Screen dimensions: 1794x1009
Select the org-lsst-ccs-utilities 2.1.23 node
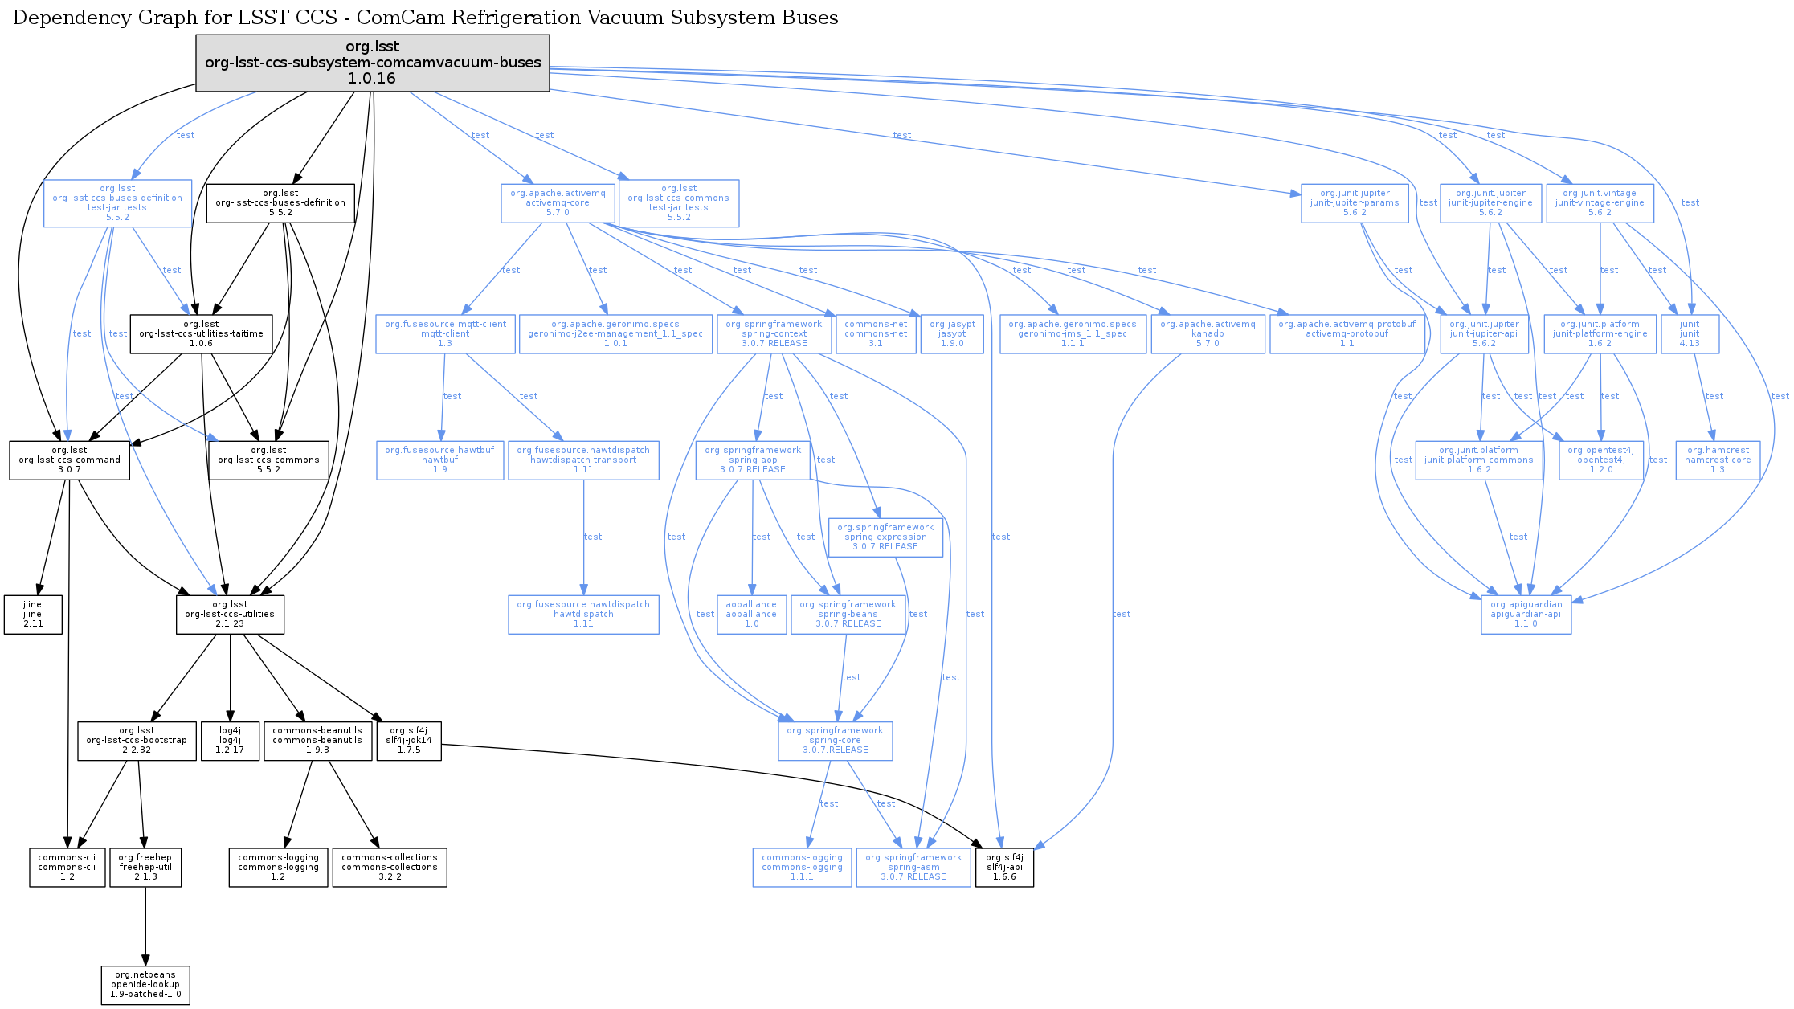coord(230,615)
